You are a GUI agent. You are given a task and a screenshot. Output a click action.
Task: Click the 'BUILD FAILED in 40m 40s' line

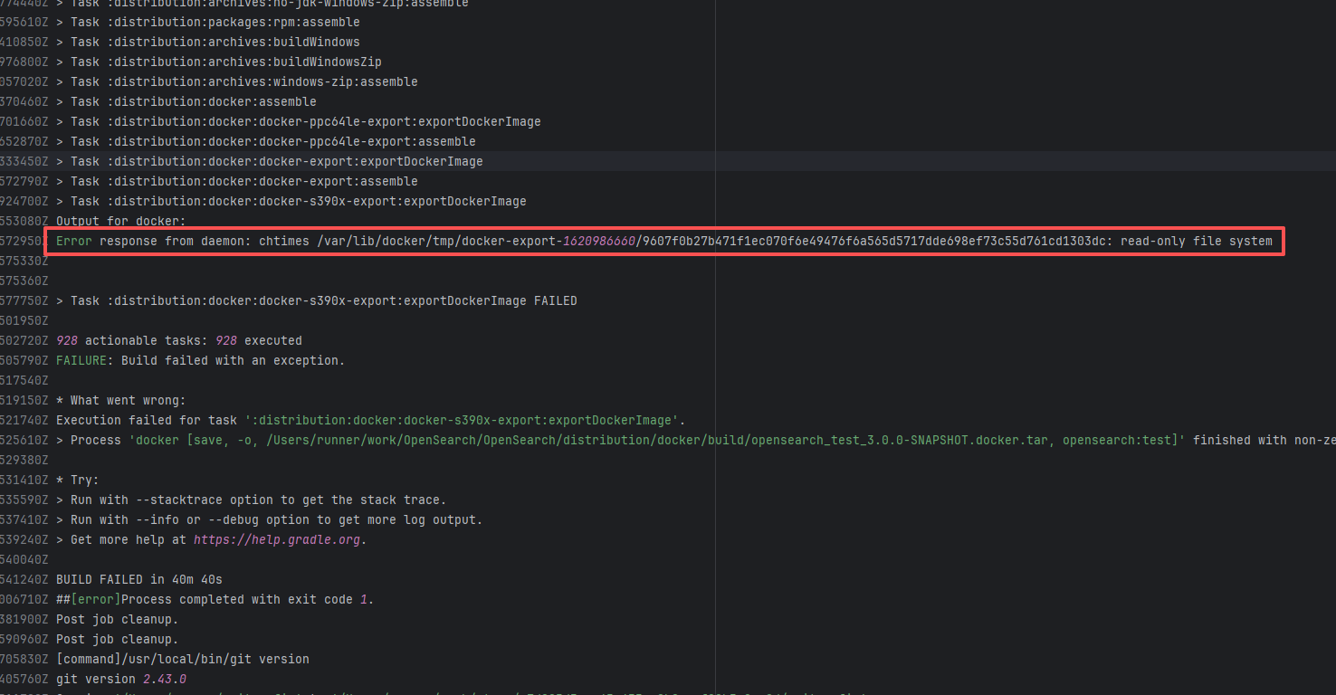click(x=139, y=579)
